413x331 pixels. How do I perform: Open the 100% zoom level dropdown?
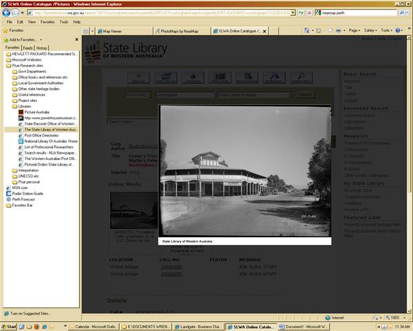click(x=404, y=317)
